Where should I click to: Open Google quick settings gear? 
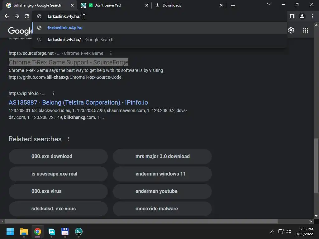(291, 30)
